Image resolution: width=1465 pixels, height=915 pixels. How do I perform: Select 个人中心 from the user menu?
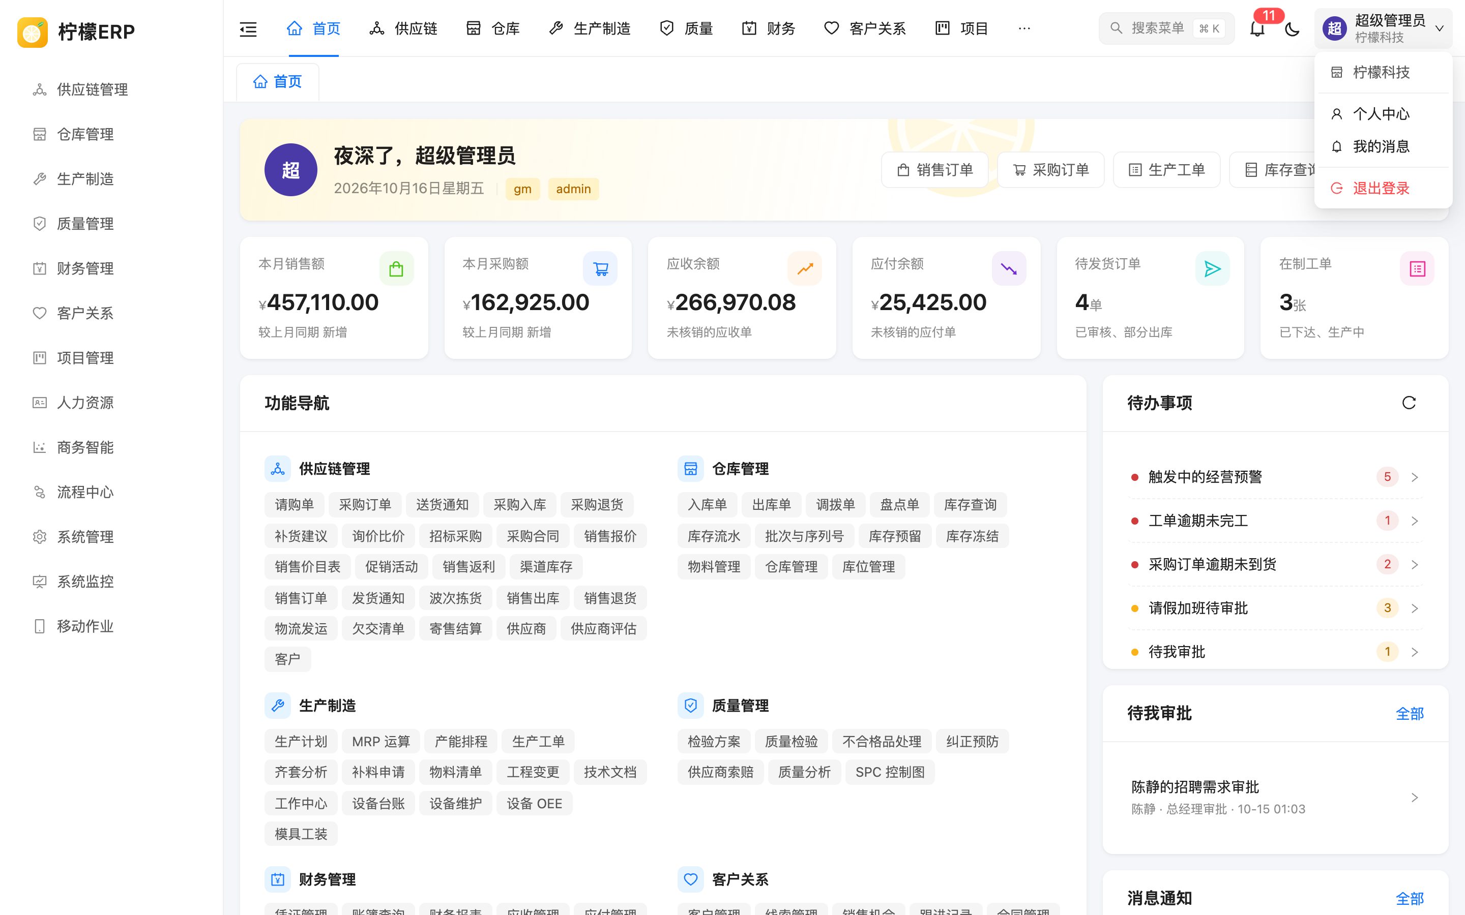coord(1383,114)
